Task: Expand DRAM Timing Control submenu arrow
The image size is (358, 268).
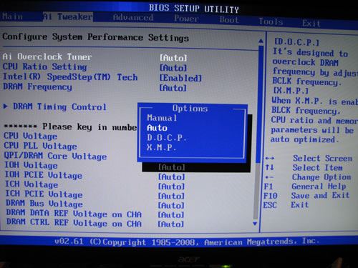Action: click(x=5, y=106)
